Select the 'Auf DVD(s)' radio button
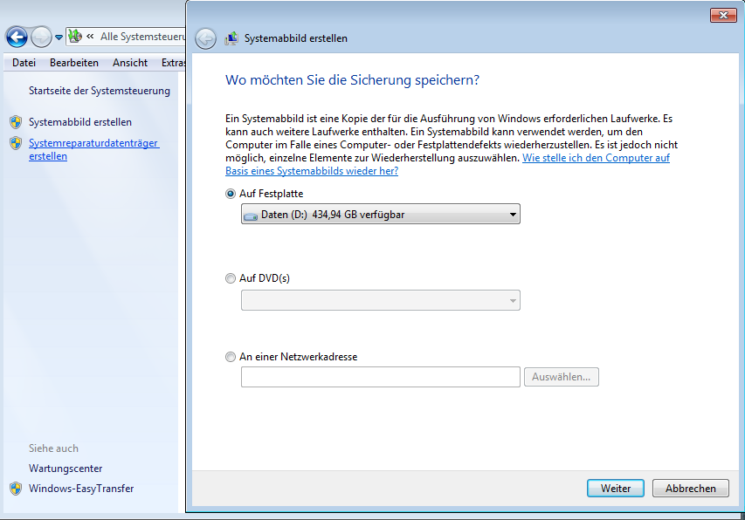 (231, 278)
